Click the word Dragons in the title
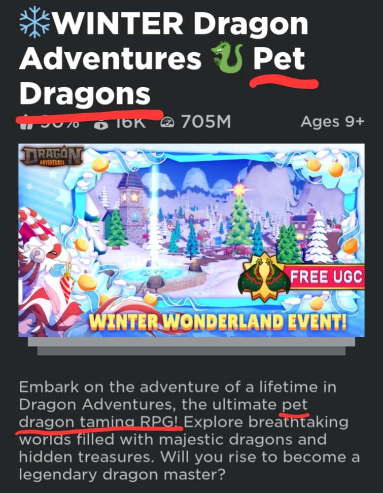Viewport: 383px width, 493px height. point(85,94)
